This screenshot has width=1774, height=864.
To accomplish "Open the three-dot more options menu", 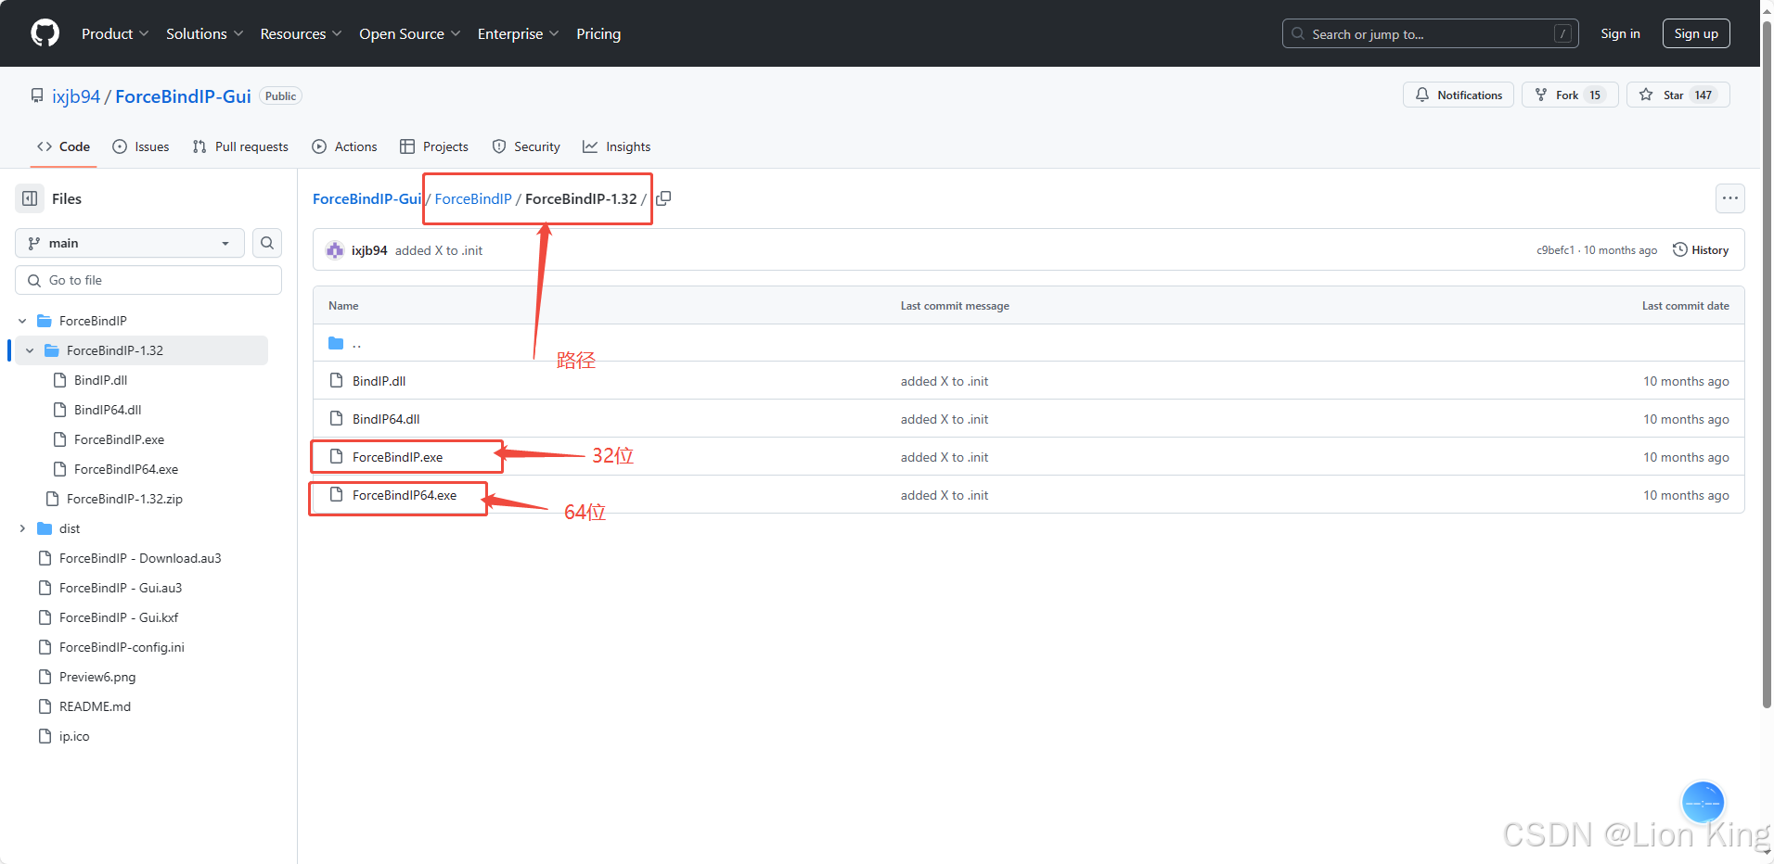I will click(1729, 198).
